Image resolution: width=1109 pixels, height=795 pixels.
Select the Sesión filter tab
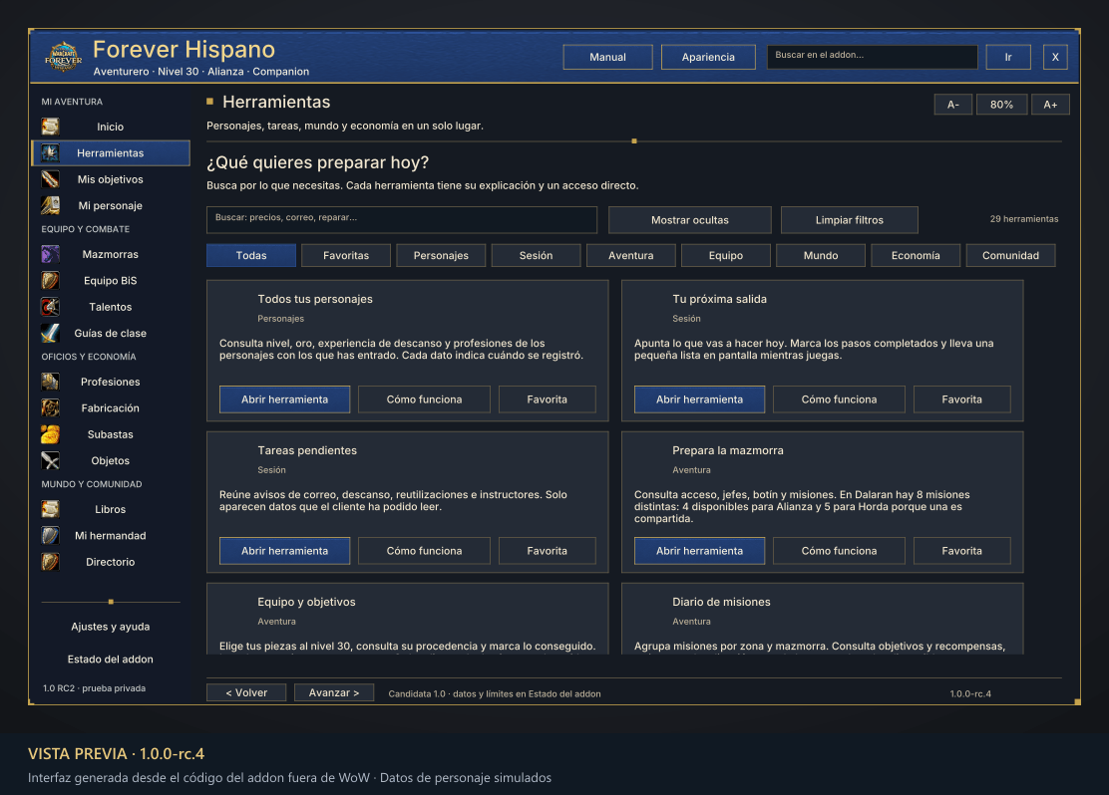pos(537,255)
